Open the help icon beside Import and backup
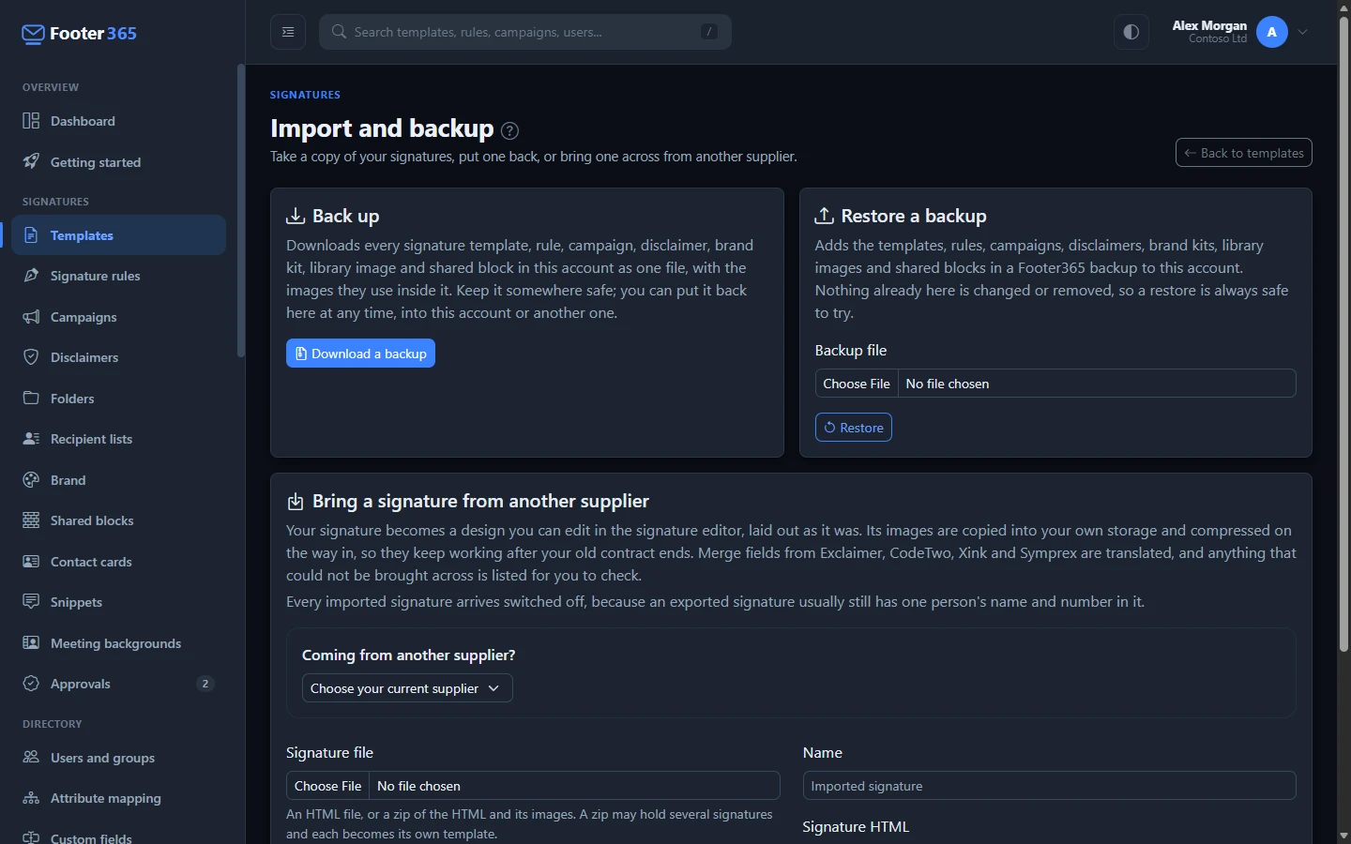The image size is (1351, 844). coord(509,130)
